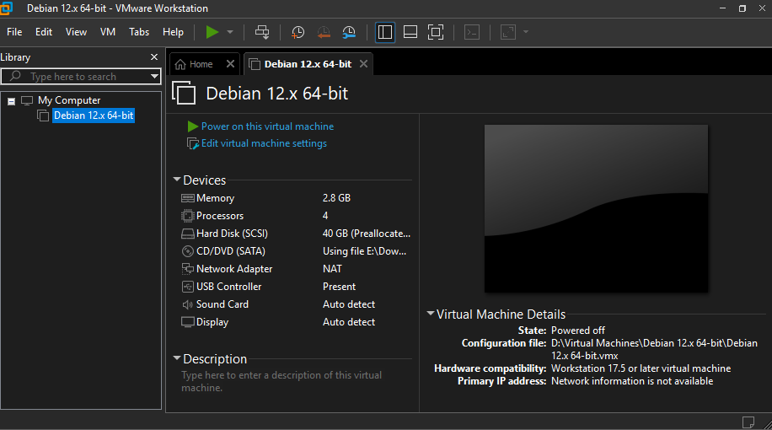Viewport: 772px width, 430px height.
Task: Enter full screen mode icon
Action: click(436, 32)
